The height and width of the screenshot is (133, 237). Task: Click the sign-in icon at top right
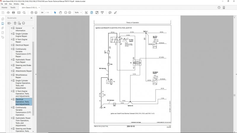224,8
